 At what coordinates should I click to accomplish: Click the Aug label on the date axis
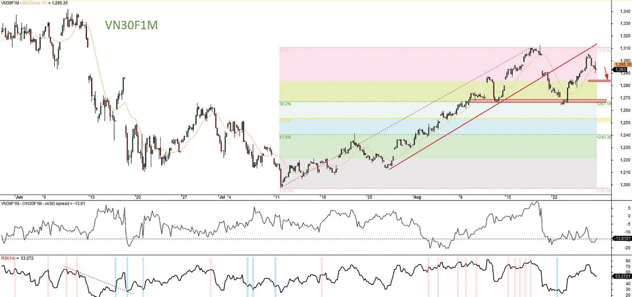tap(418, 197)
